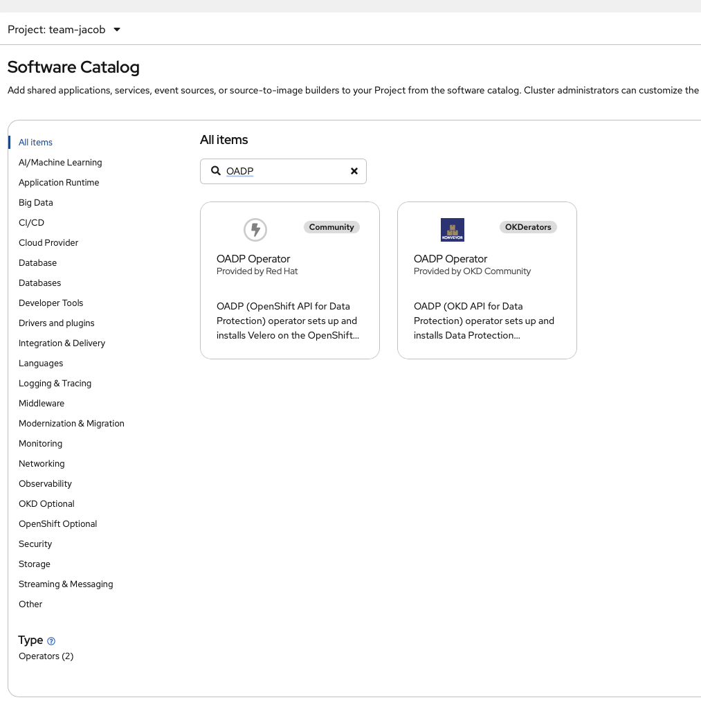Click the search magnifier icon
The height and width of the screenshot is (709, 701).
216,171
